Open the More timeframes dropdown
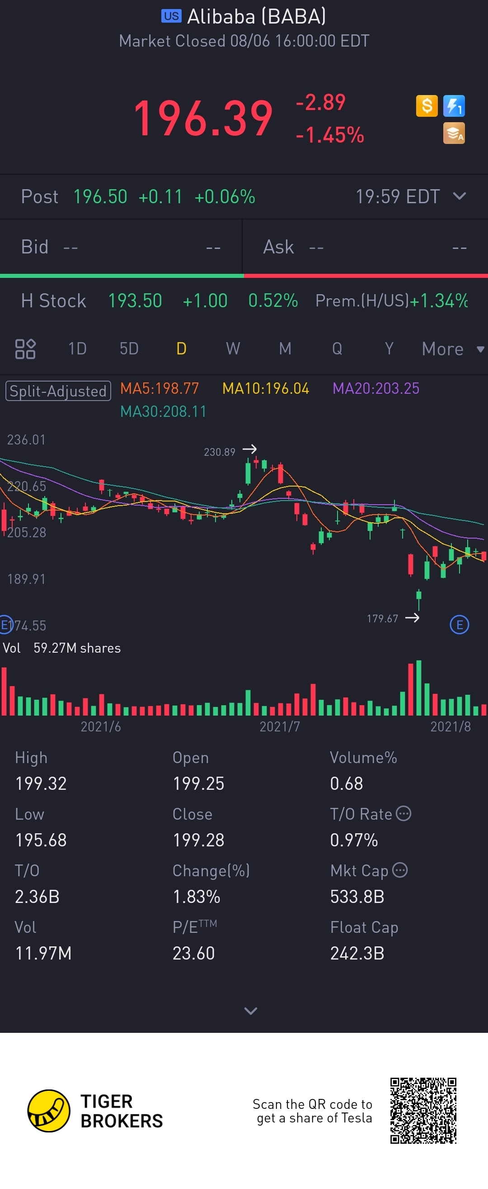The image size is (488, 1189). click(x=452, y=349)
